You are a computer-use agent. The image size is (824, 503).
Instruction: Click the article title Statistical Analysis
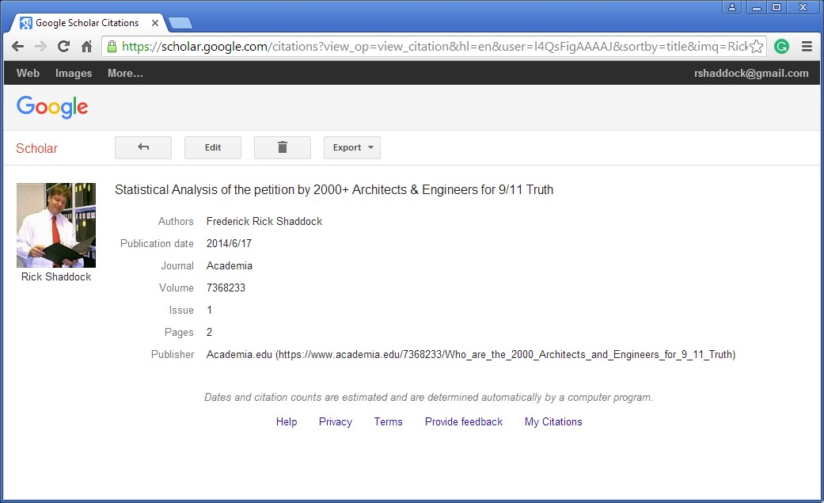click(x=334, y=189)
